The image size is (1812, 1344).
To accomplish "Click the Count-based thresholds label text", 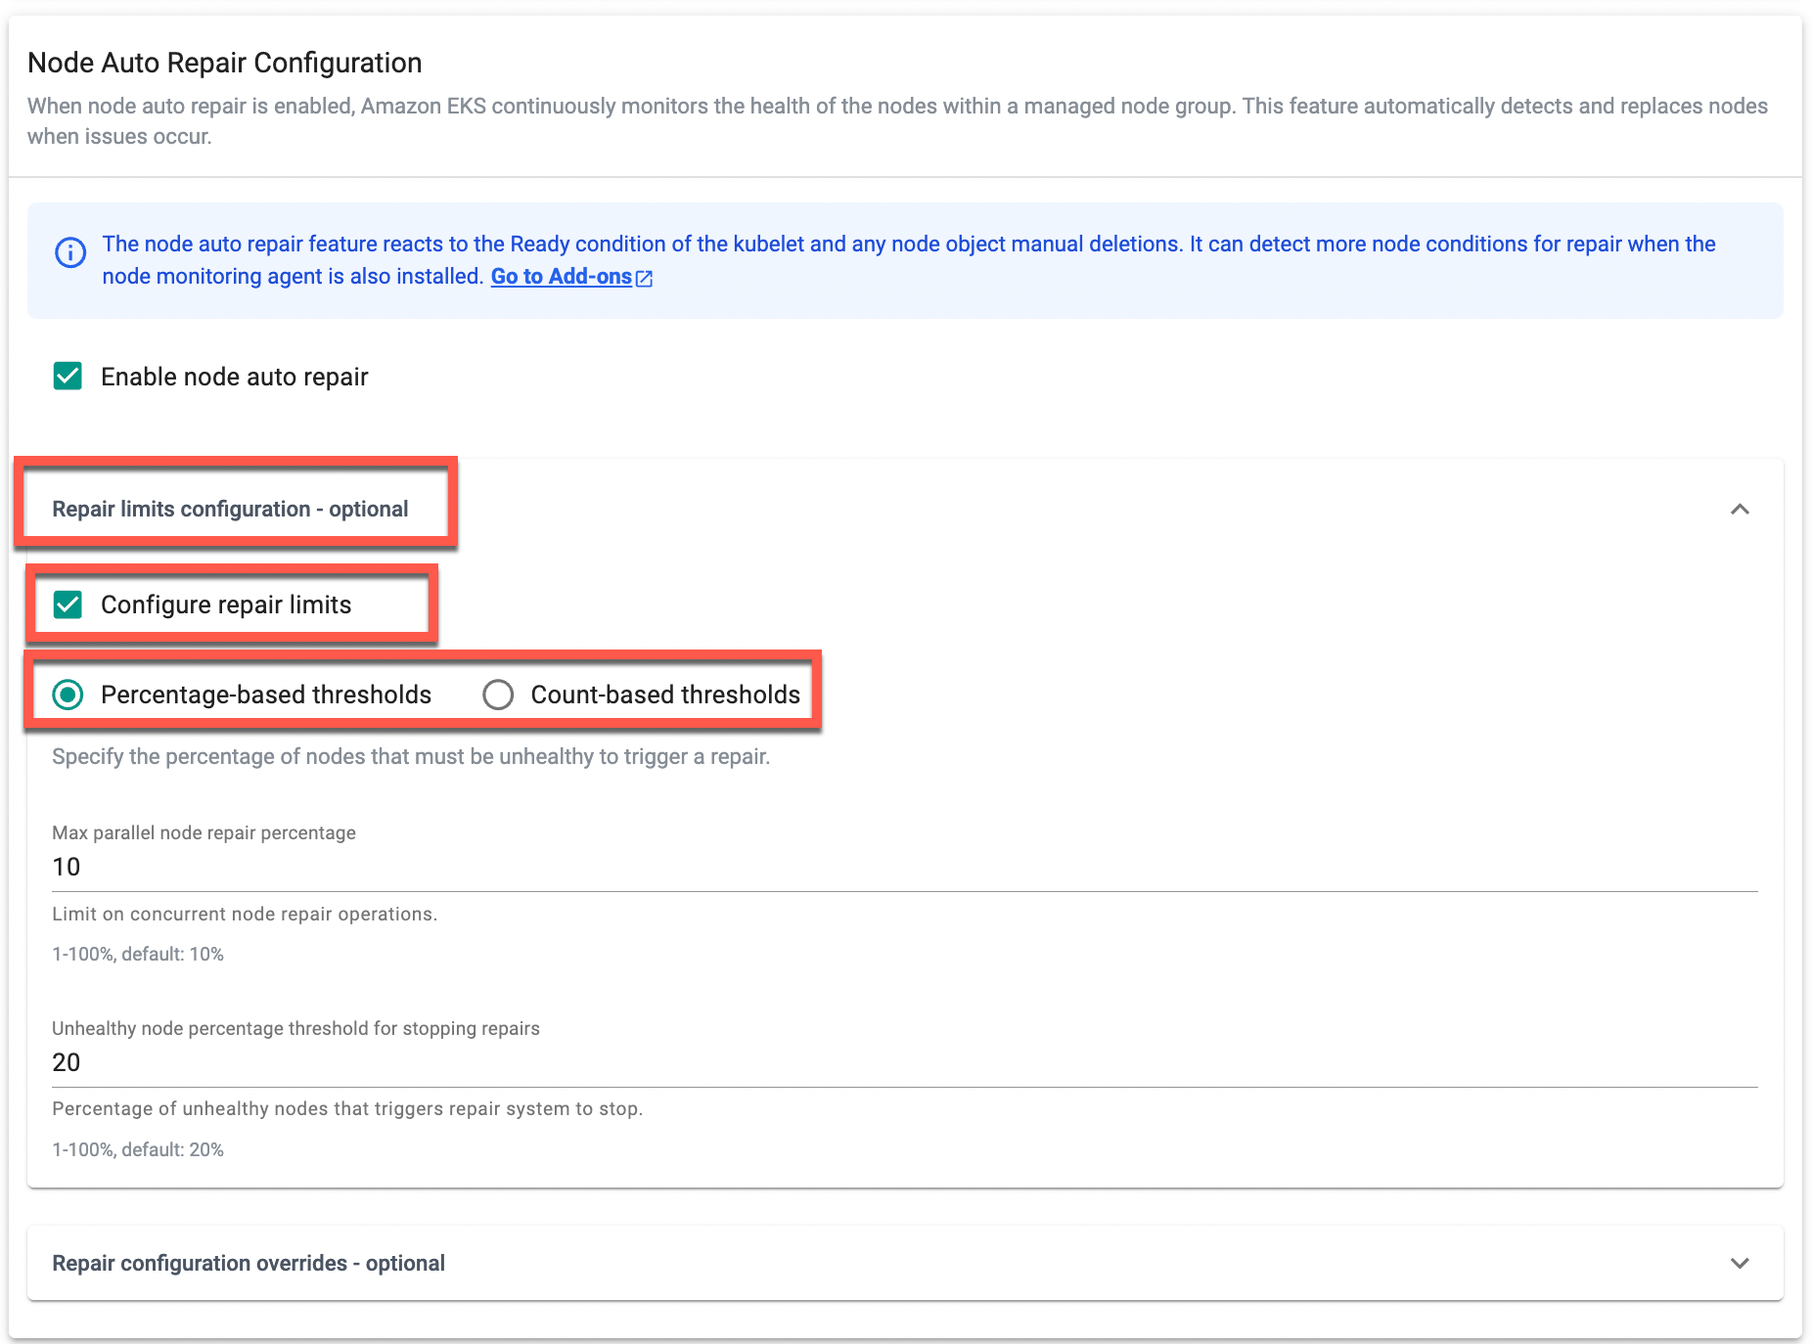I will (x=665, y=695).
